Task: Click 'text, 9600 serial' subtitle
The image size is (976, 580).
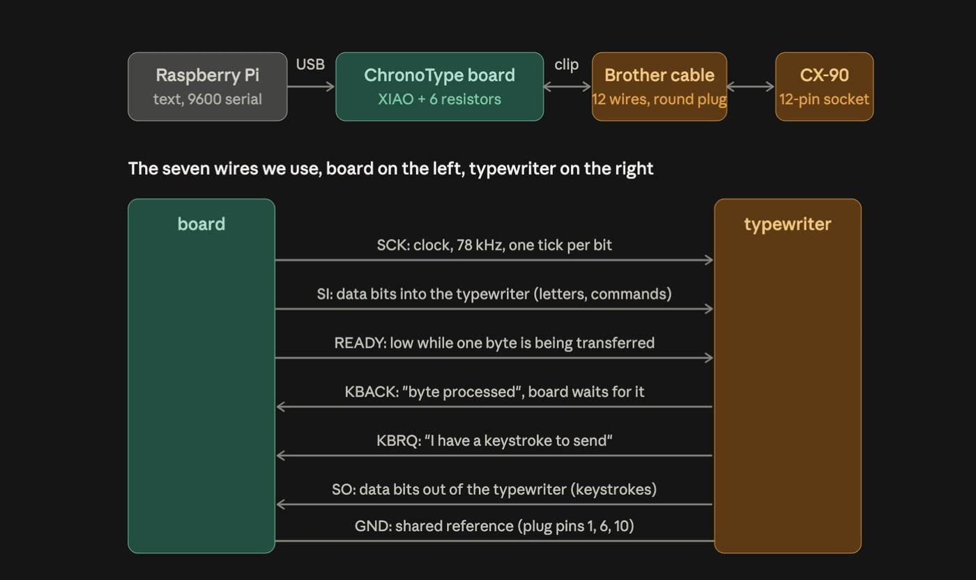Action: tap(207, 99)
